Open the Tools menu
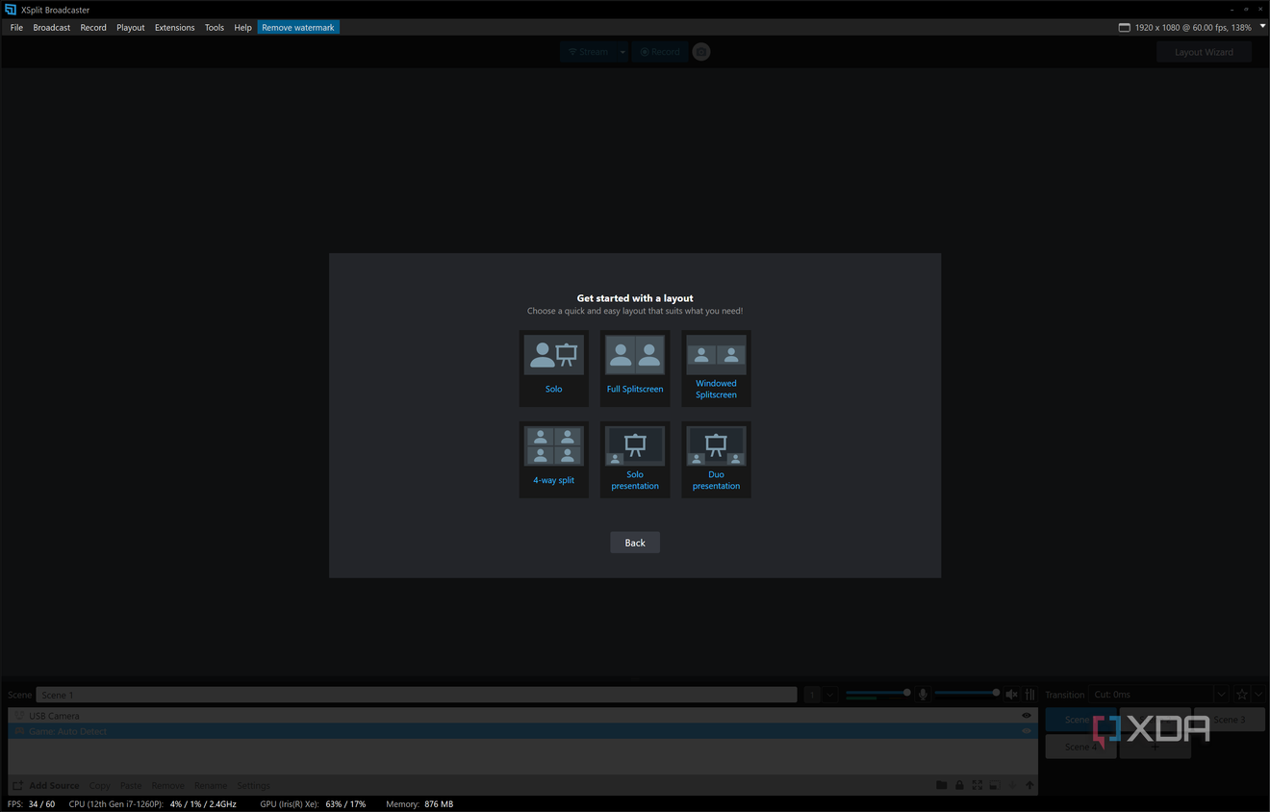Viewport: 1270px width, 812px height. point(215,28)
